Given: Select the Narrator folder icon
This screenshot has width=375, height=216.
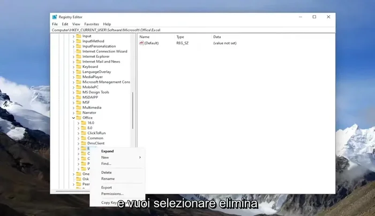Looking at the screenshot, I should 78,112.
